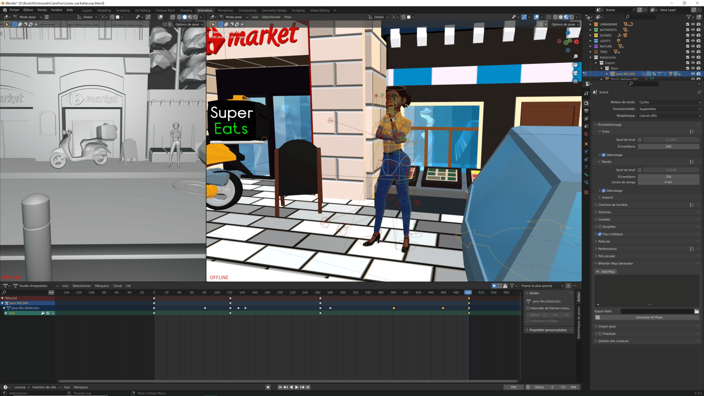Viewport: 704px width, 396px height.
Task: Open the Texture properties checker icon
Action: point(586,192)
